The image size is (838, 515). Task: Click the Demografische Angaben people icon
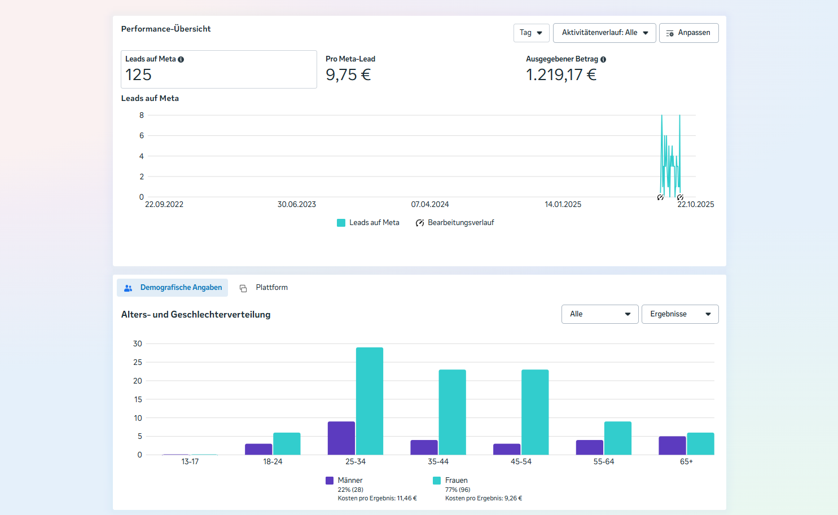click(x=128, y=288)
